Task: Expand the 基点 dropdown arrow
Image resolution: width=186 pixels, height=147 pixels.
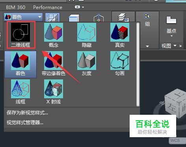Action: tap(171, 36)
